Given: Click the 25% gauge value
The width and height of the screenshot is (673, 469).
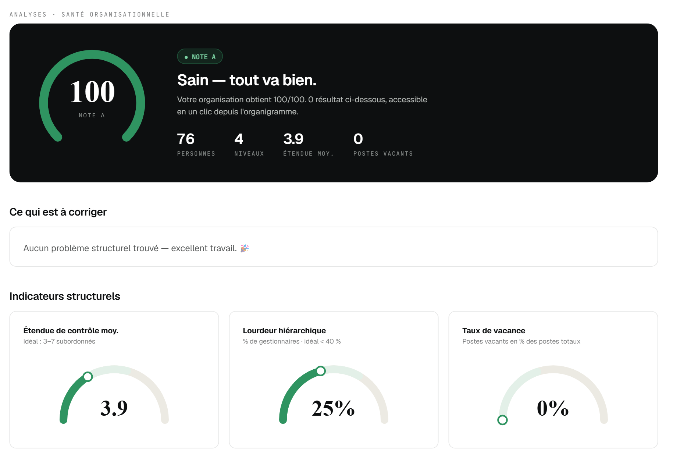Looking at the screenshot, I should [x=333, y=408].
